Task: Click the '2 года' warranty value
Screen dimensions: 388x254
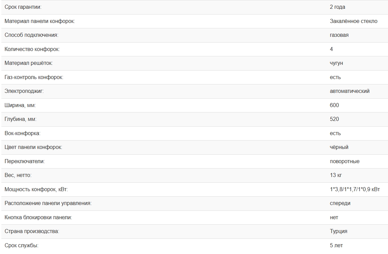Action: pyautogui.click(x=337, y=7)
